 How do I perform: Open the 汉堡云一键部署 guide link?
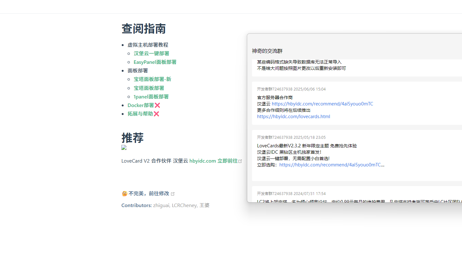pyautogui.click(x=151, y=53)
